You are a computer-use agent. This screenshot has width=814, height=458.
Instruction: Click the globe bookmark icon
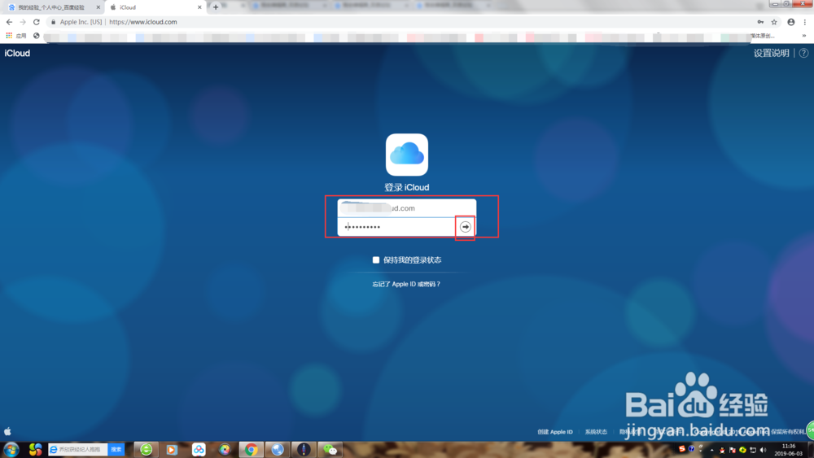pyautogui.click(x=37, y=35)
